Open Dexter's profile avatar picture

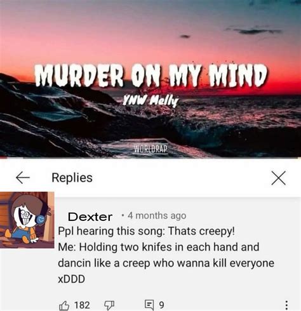27,220
